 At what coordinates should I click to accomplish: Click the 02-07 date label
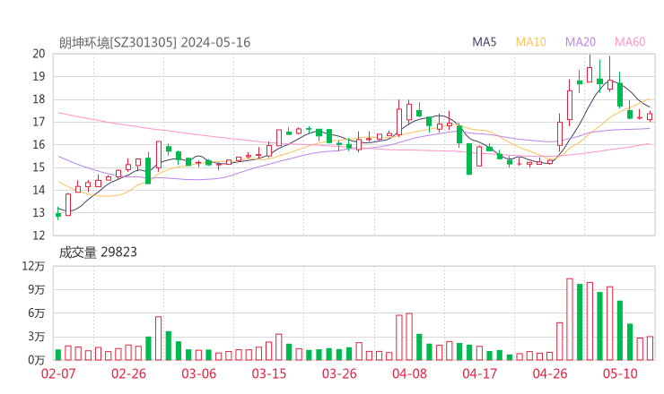pos(58,373)
